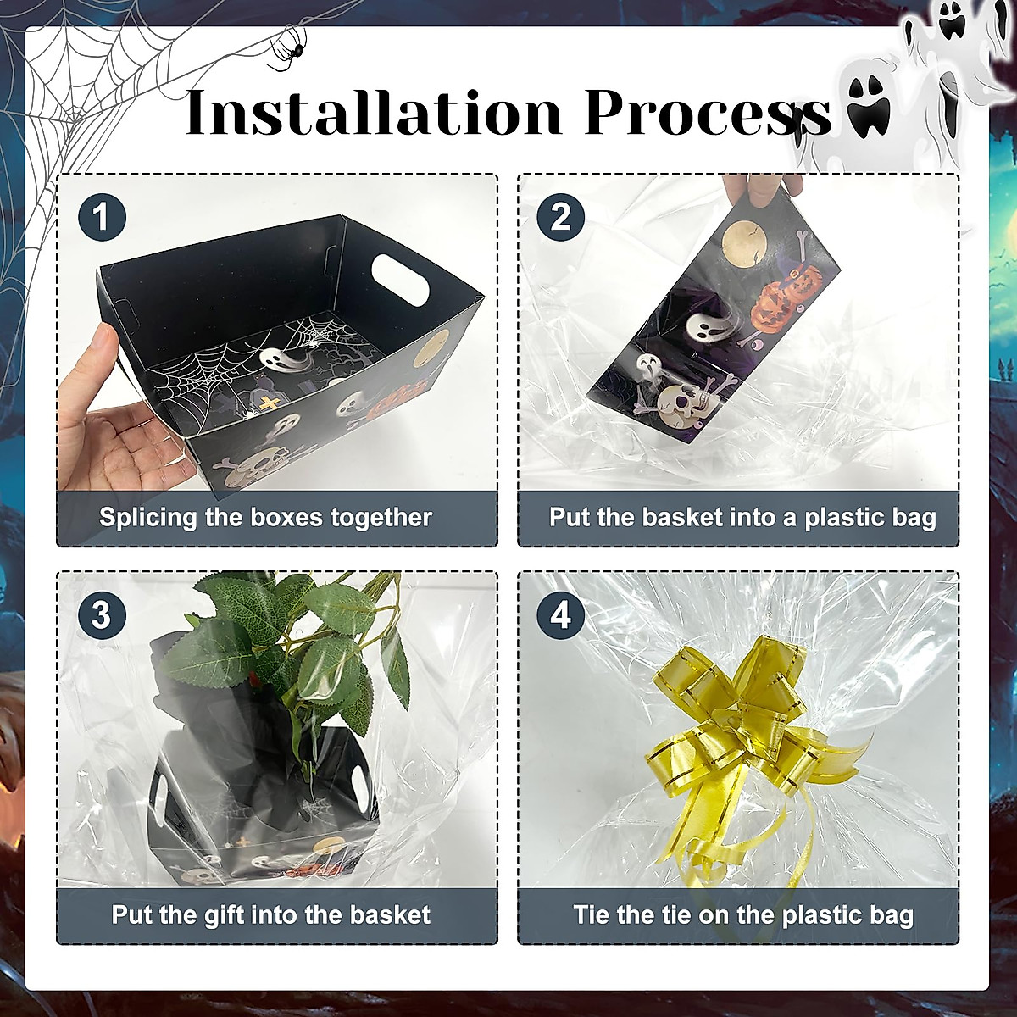Click 'Put the gift into the basket' caption
The image size is (1017, 1017).
pyautogui.click(x=270, y=914)
